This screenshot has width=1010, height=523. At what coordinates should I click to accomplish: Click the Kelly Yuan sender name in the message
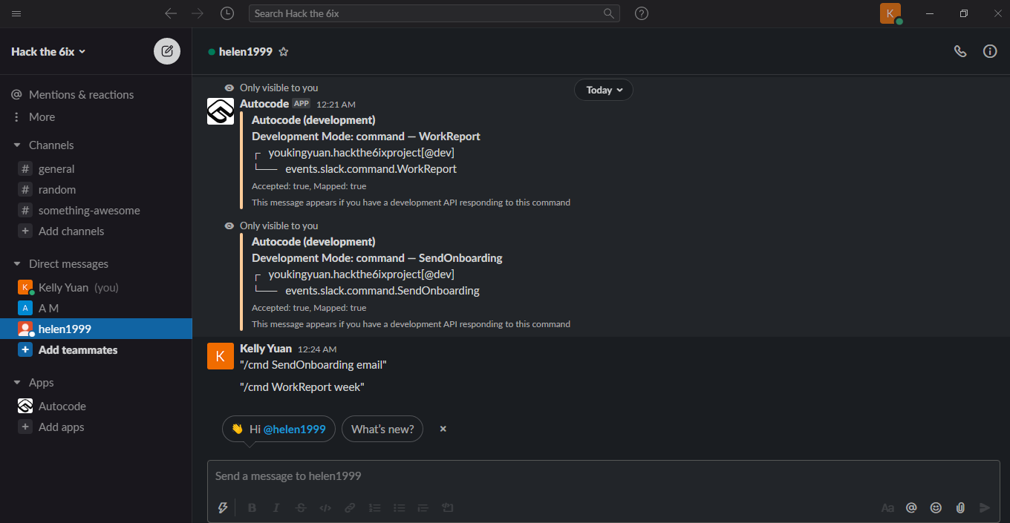pyautogui.click(x=266, y=349)
